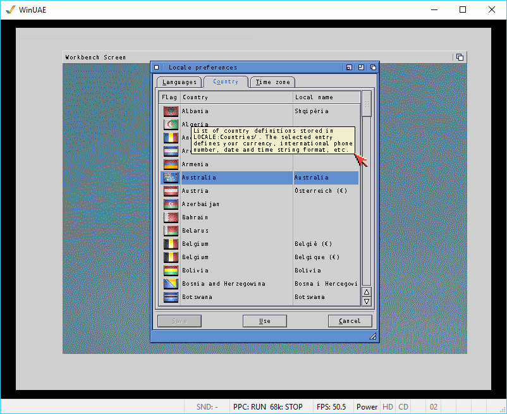This screenshot has width=507, height=414.
Task: Click the scroll up arrow in country list
Action: tap(367, 292)
